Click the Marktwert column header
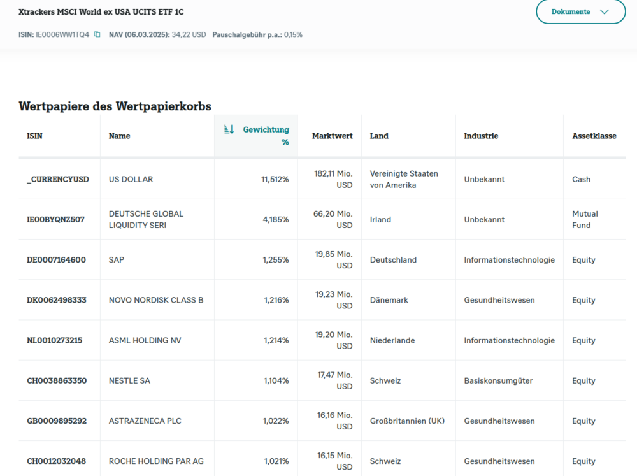637x476 pixels. [x=332, y=136]
